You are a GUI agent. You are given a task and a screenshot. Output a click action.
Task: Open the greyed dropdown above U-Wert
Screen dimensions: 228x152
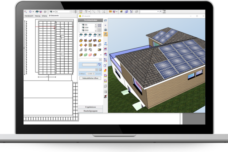point(88,70)
